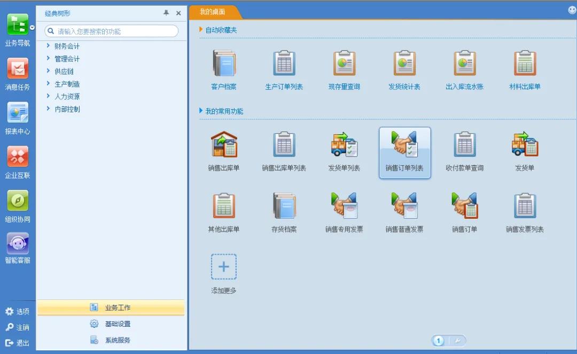Collapse the 我的常用功能 section
The width and height of the screenshot is (577, 354).
(x=201, y=111)
